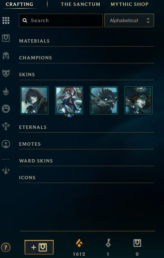Screen dimensions: 164x258
Task: Expand the Eternals section
Action: (86, 127)
